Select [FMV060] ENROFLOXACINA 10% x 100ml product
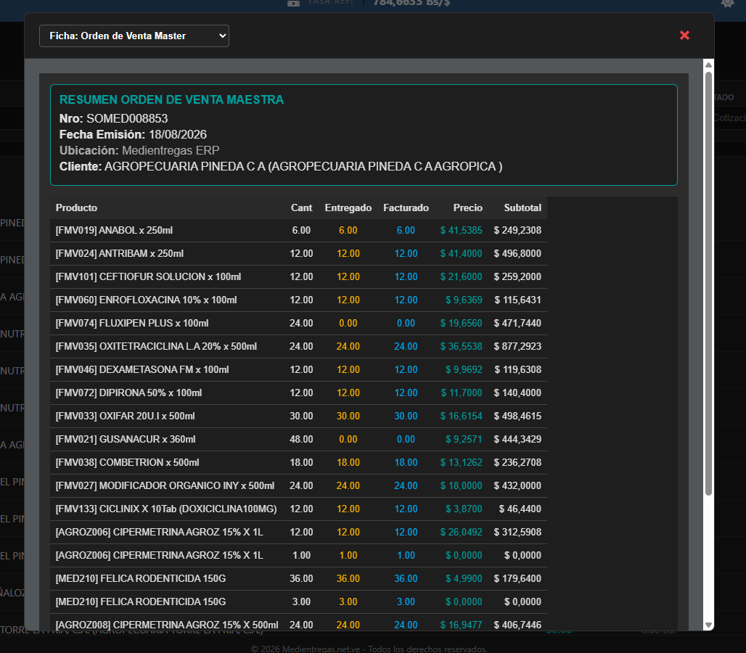 pyautogui.click(x=146, y=300)
